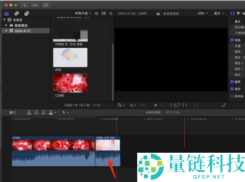Open the browser search magnifier
245x182 pixels.
tap(111, 13)
